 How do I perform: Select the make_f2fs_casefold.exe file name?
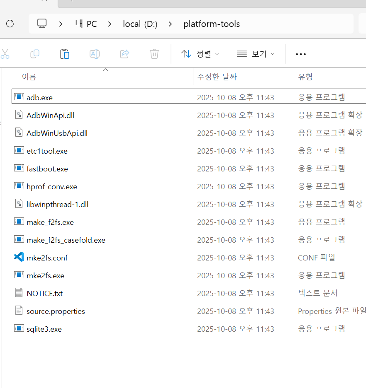pyautogui.click(x=66, y=240)
